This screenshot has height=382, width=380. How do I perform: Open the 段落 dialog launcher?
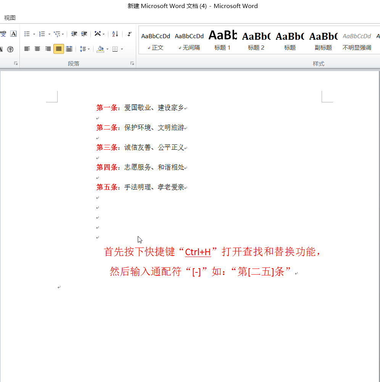(132, 63)
